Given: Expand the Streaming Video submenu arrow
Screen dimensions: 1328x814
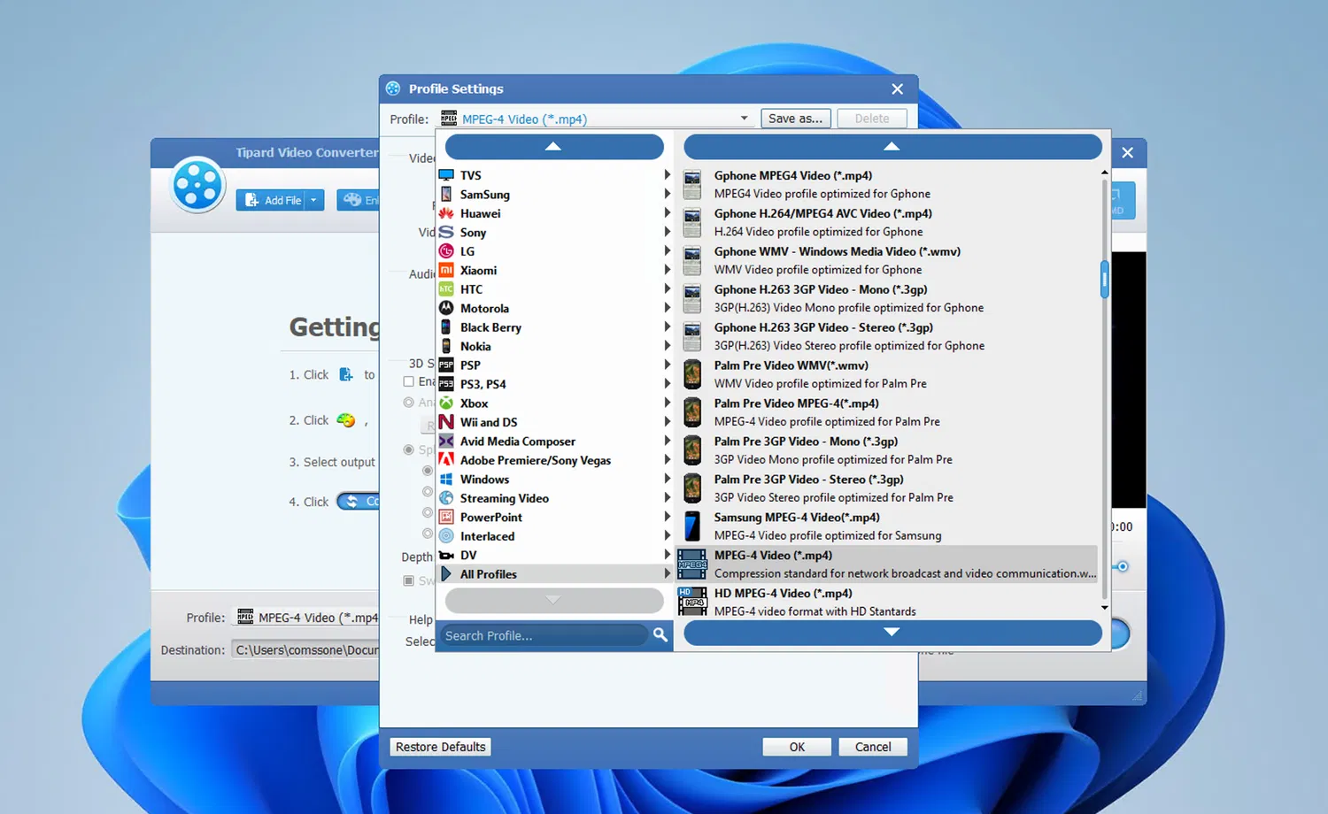Looking at the screenshot, I should (x=667, y=498).
